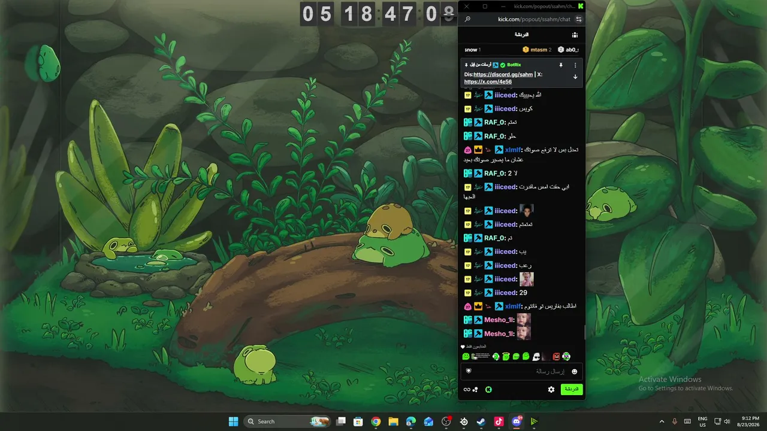Click the BotRix username in the pinned message
Screen dimensions: 767x431
point(514,65)
